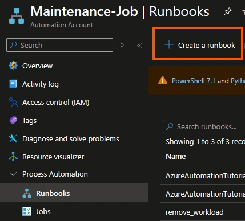The width and height of the screenshot is (245, 221).
Task: Sort by the Name column header
Action: (x=176, y=157)
